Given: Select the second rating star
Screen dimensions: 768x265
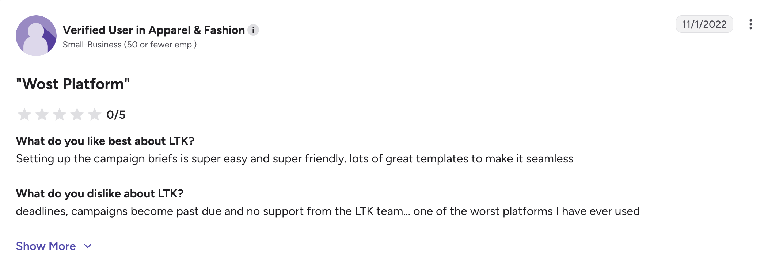Looking at the screenshot, I should pyautogui.click(x=42, y=115).
